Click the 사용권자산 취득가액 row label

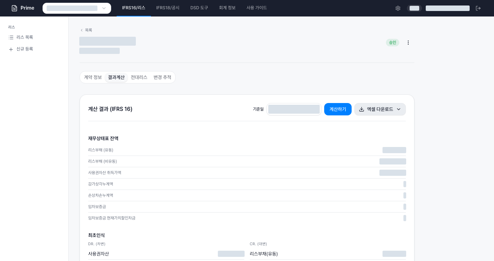point(105,173)
